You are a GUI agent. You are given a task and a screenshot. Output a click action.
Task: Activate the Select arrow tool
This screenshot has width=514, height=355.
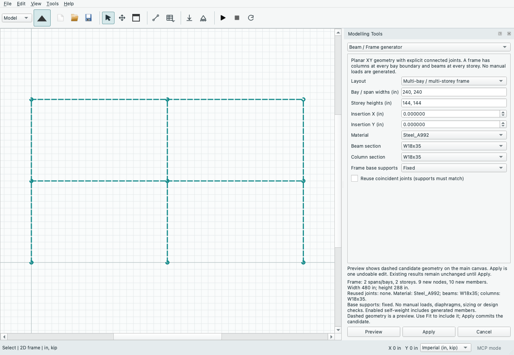point(108,18)
